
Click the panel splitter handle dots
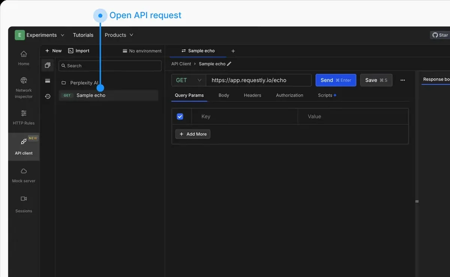(x=417, y=201)
